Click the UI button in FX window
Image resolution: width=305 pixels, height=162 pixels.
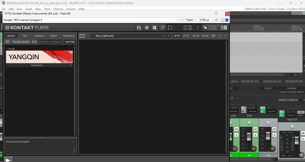coord(216,20)
